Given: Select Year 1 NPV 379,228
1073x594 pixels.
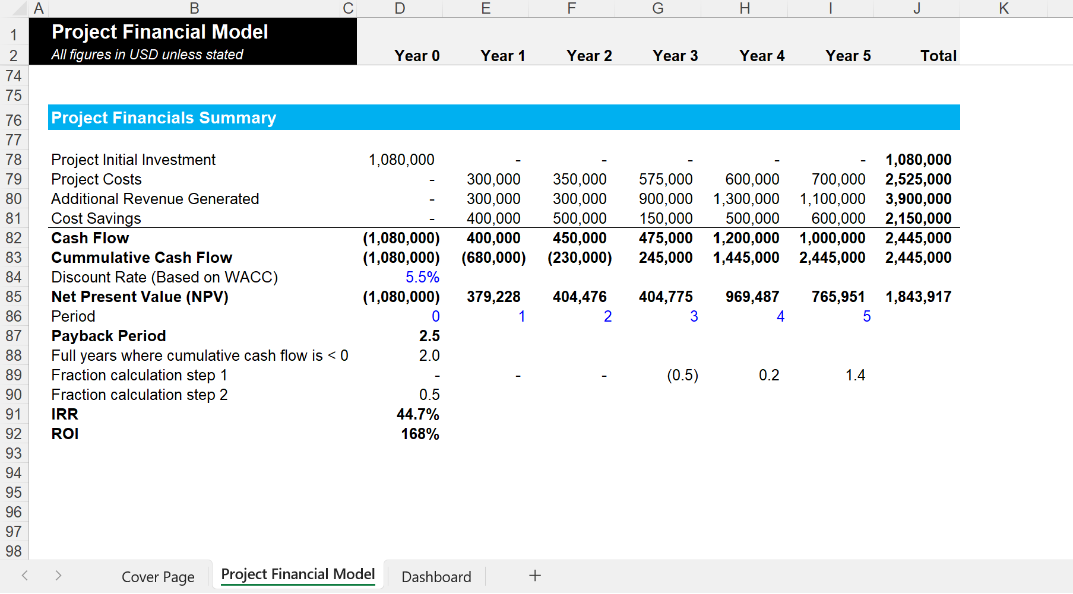Looking at the screenshot, I should coord(493,297).
